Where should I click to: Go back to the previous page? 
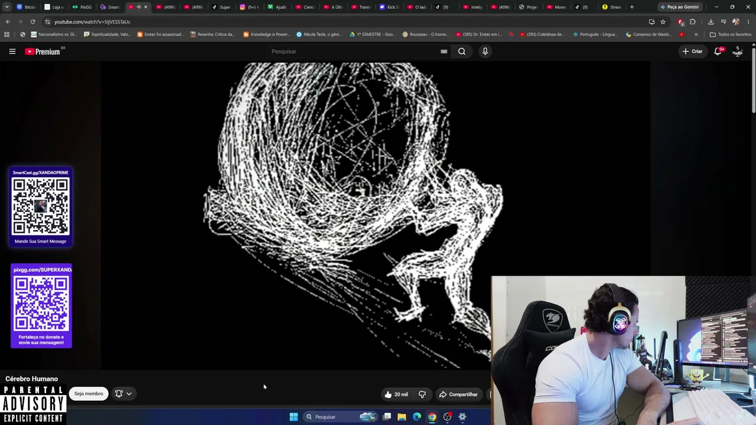click(x=8, y=22)
